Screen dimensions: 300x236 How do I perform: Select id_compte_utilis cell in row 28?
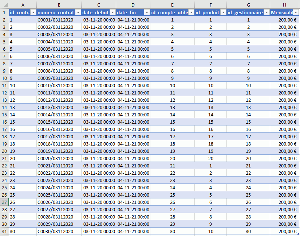(x=172, y=209)
